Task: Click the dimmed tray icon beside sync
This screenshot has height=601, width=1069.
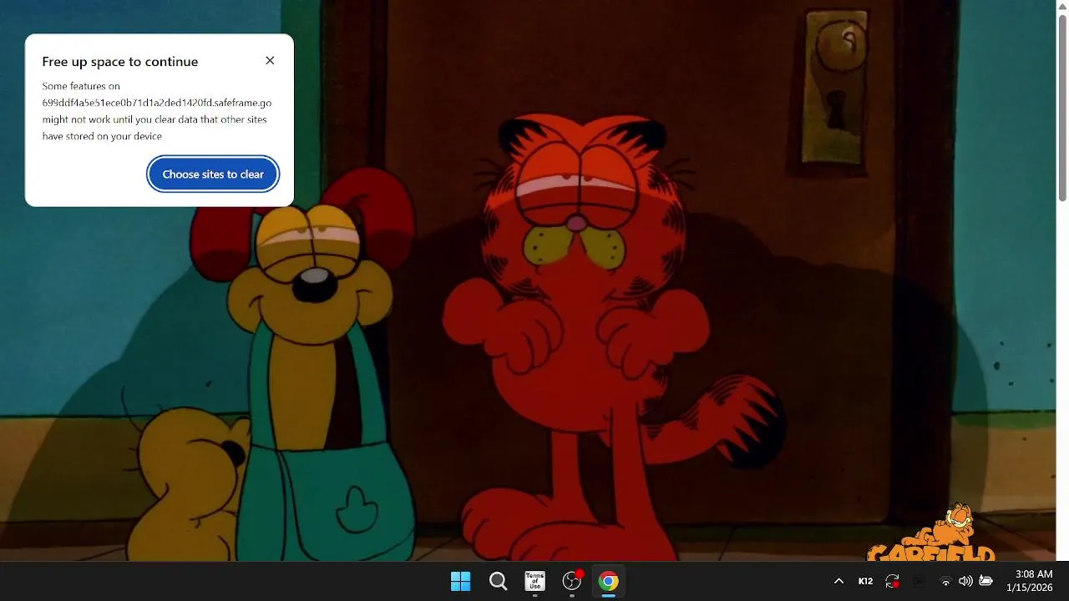Action: pyautogui.click(x=919, y=581)
